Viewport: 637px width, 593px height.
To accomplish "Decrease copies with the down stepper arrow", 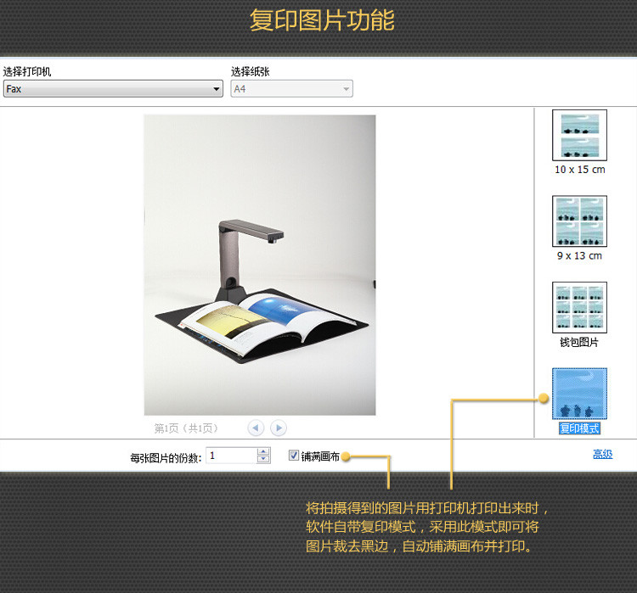I will click(263, 460).
